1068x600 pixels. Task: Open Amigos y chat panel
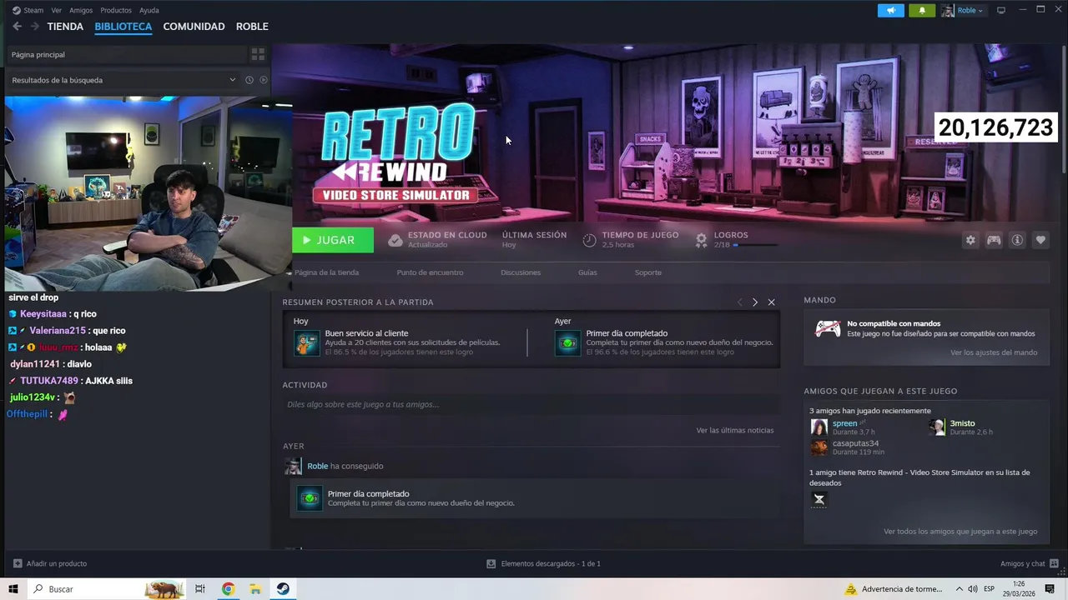tap(1030, 563)
